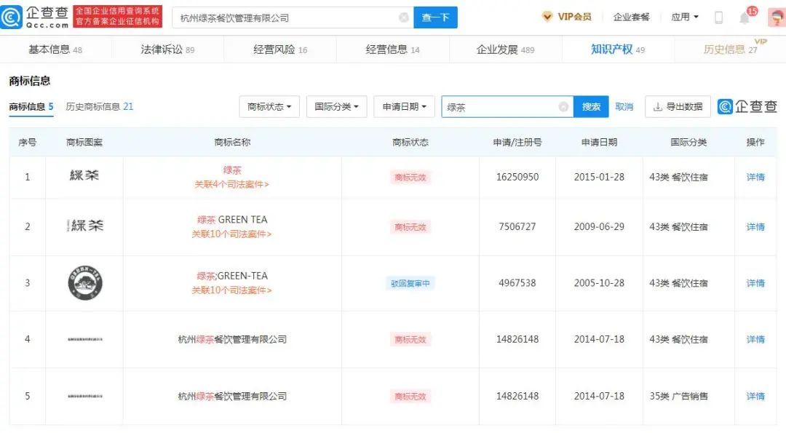Click the 绿茶 trademark image in row 1
The image size is (786, 433).
tap(84, 175)
